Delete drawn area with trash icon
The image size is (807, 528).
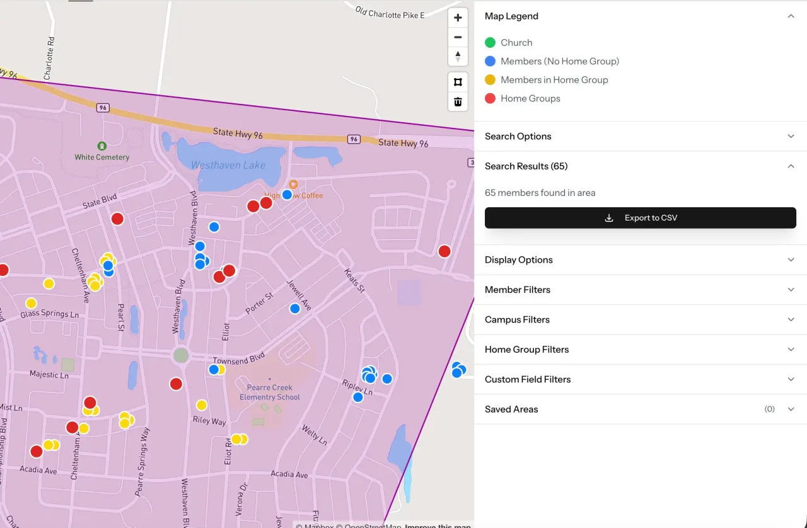tap(458, 101)
